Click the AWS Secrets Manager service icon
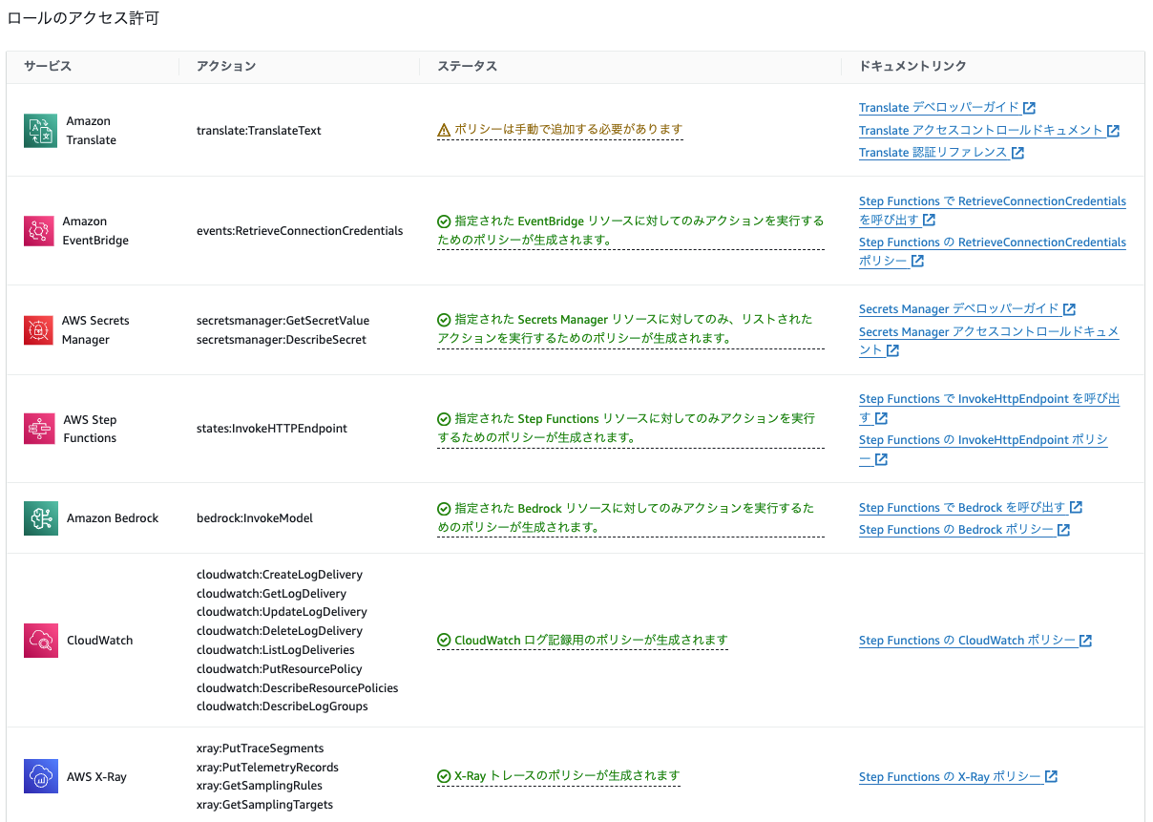 click(x=38, y=330)
